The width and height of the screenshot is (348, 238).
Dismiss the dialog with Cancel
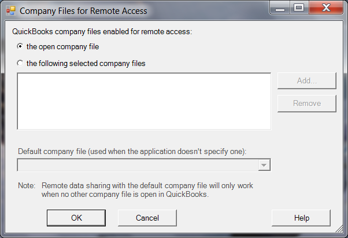click(147, 218)
